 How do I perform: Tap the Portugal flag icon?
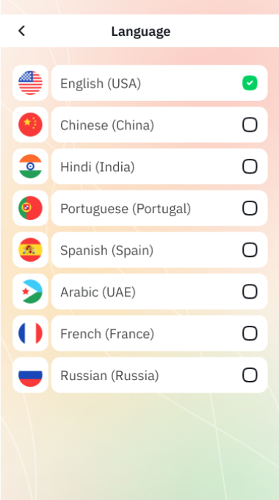click(x=30, y=208)
